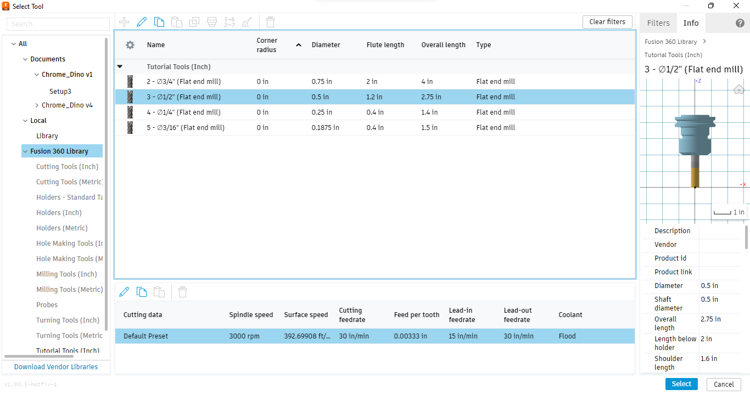
Task: Click in the Search field
Action: [x=58, y=24]
